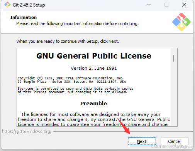This screenshot has height=151, width=195.
Task: Click the 'Everyone is permitted to copy' paragraph
Action: tap(75, 90)
